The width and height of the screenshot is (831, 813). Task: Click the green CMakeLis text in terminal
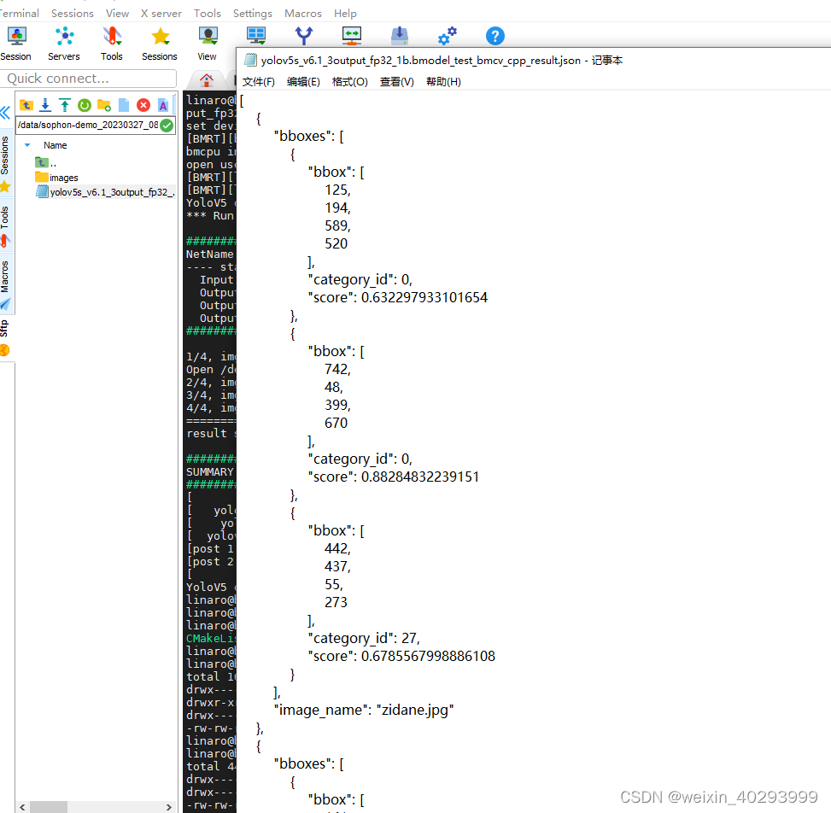(211, 638)
